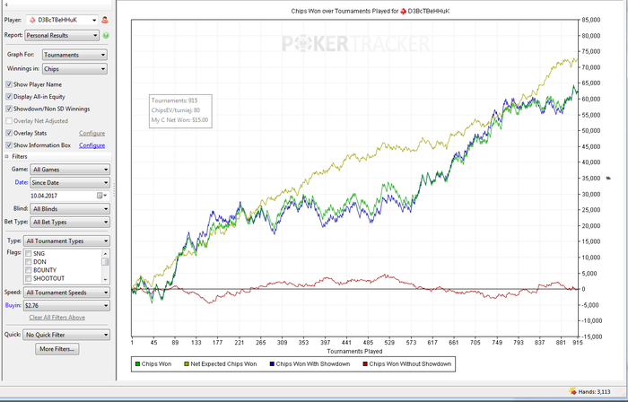Screen dimensions: 628x402
Task: Click the 'Net Expected Chips Won' legend text
Action: (223, 364)
